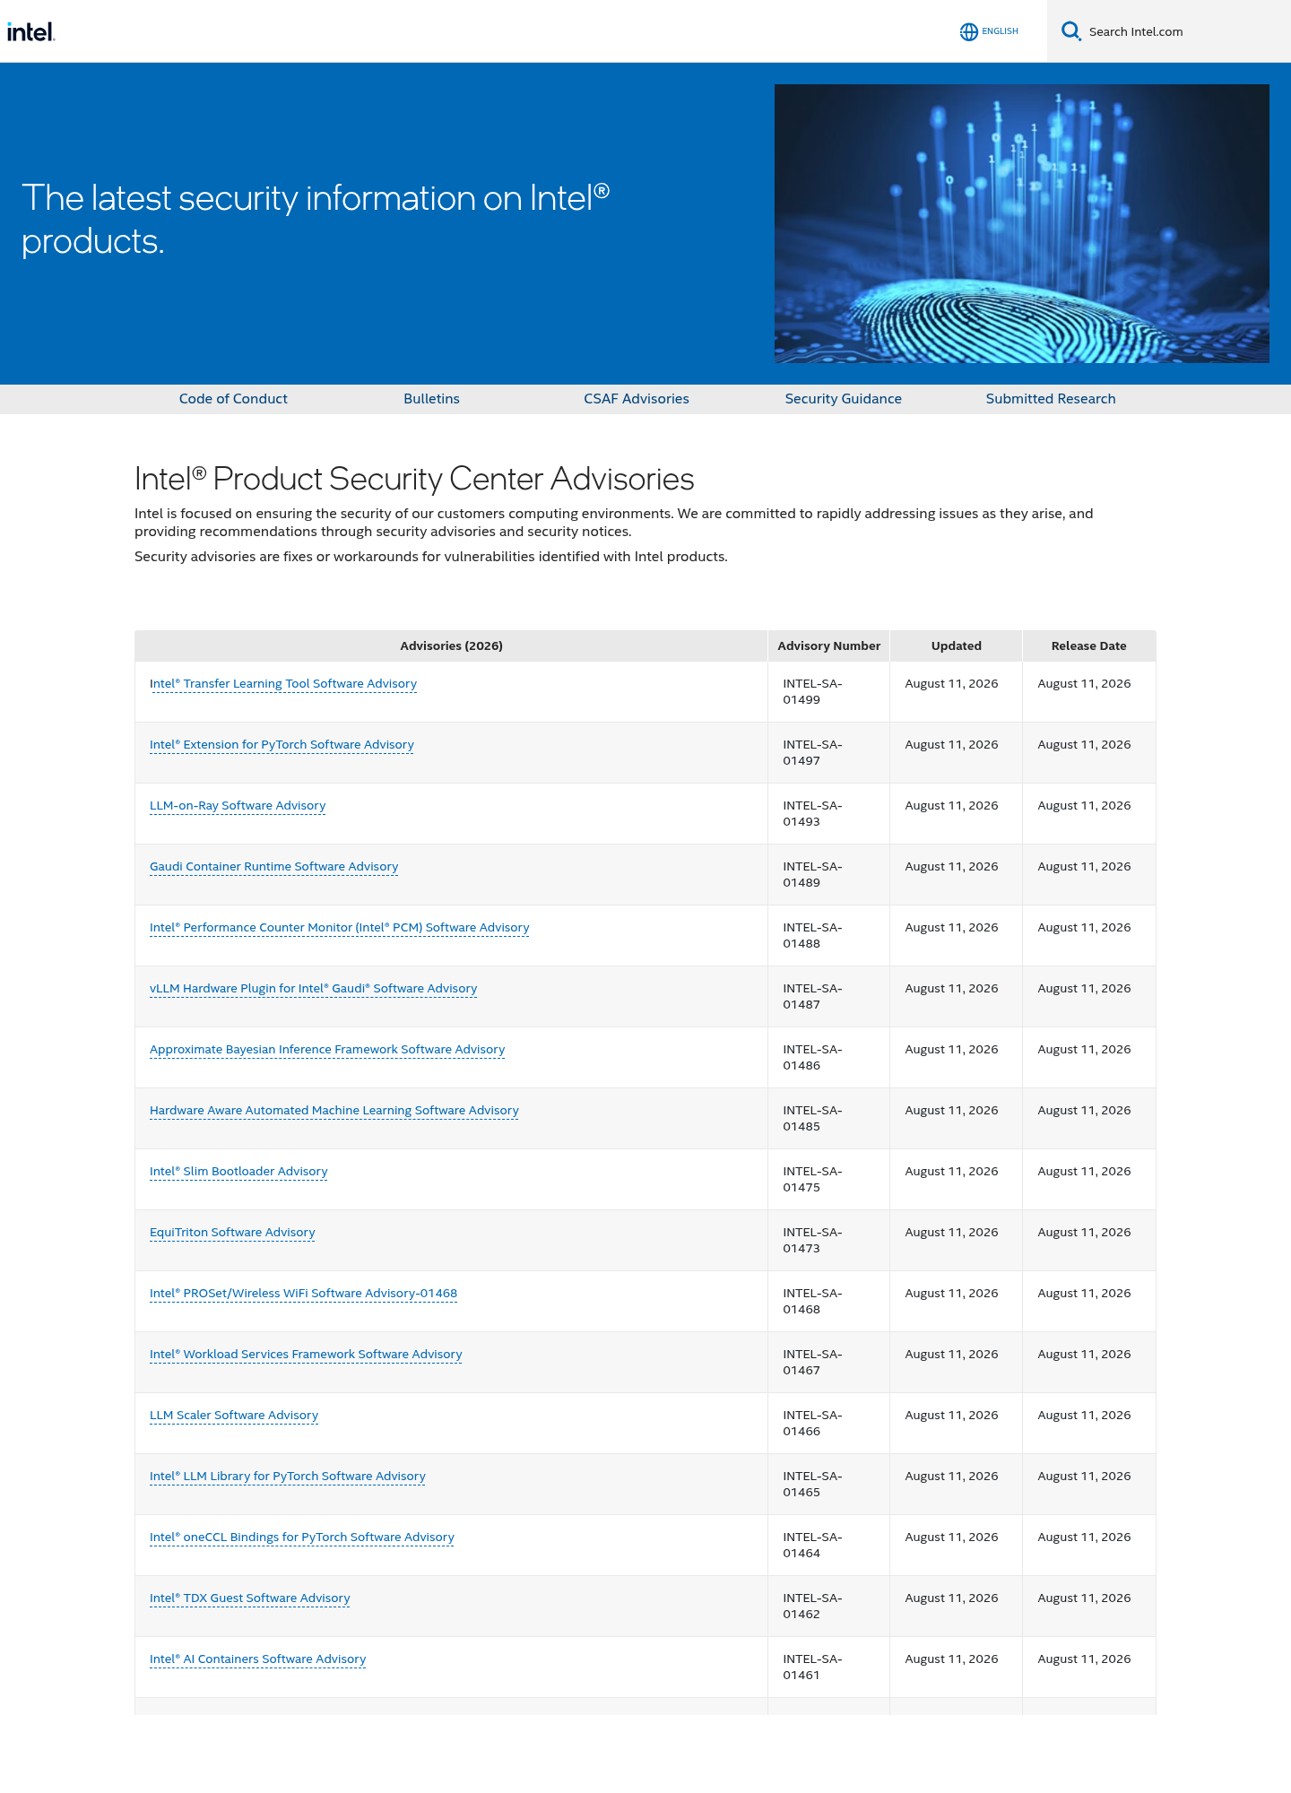Open the Submitted Research tab

[1051, 399]
